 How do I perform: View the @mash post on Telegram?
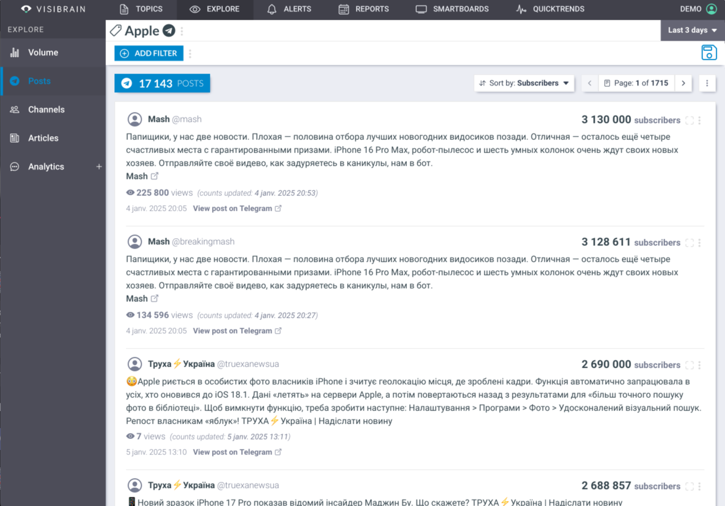(x=237, y=209)
